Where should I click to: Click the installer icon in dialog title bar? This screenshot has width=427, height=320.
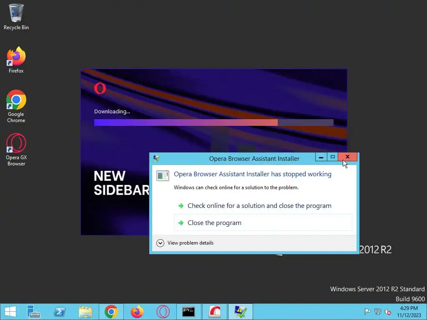point(157,158)
